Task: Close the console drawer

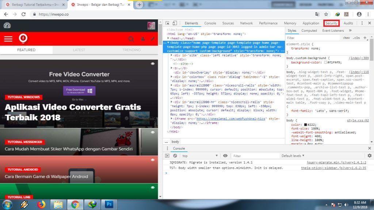Action: coord(370,148)
